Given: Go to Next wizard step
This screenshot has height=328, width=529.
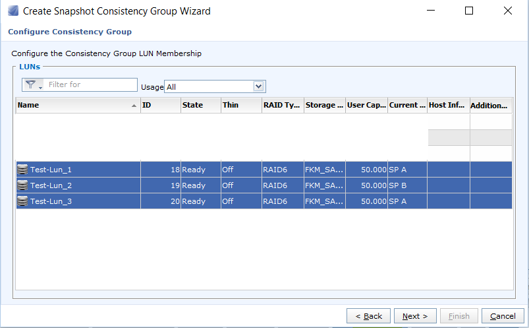Looking at the screenshot, I should [415, 316].
